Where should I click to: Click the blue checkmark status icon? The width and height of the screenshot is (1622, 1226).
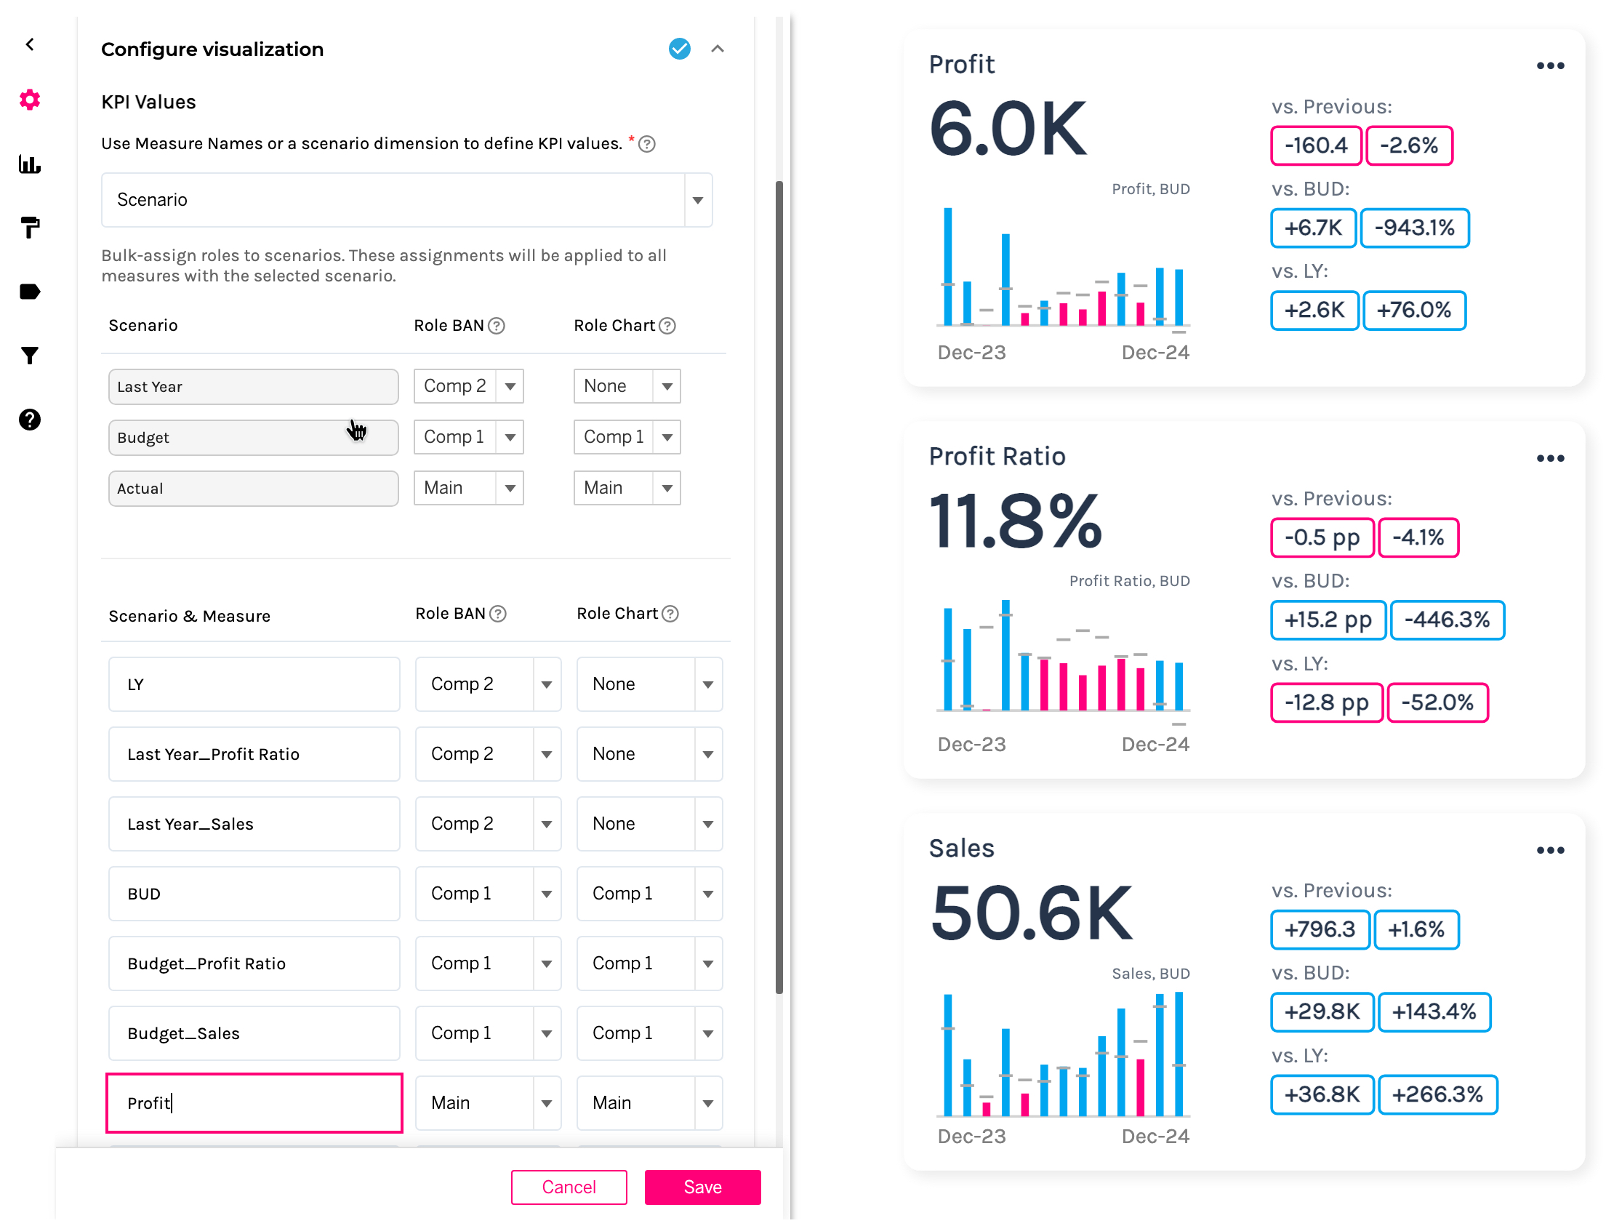[679, 49]
